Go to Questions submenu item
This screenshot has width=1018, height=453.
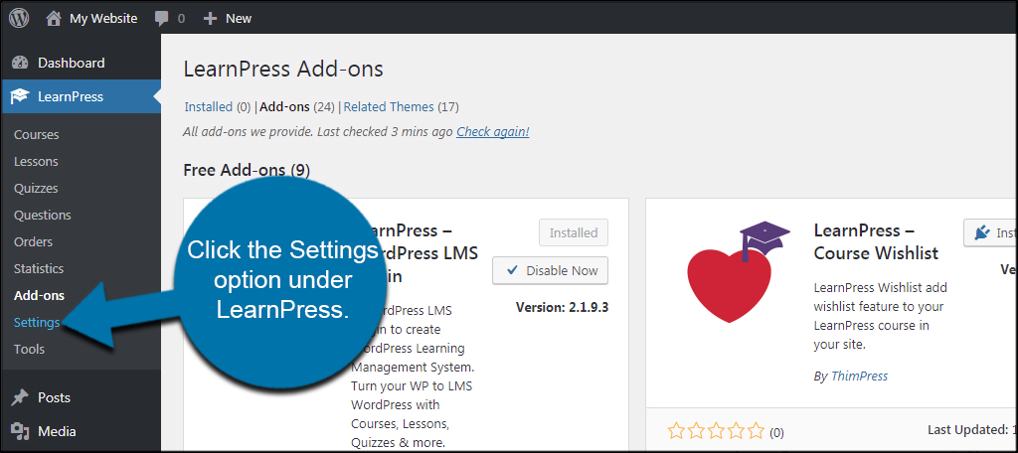pos(42,215)
